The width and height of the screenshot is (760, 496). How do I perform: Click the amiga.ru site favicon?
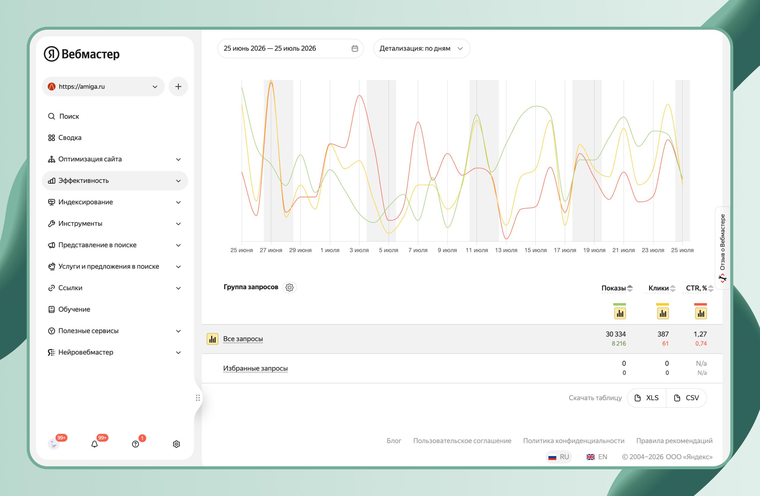51,86
